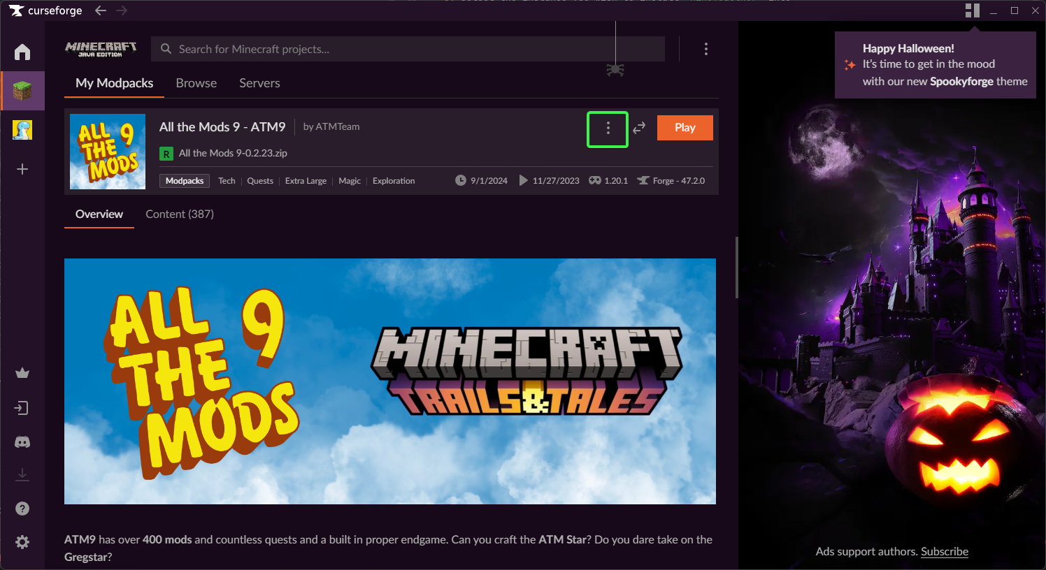This screenshot has height=570, width=1046.
Task: Select the Minecraft grass block game icon
Action: [x=22, y=91]
